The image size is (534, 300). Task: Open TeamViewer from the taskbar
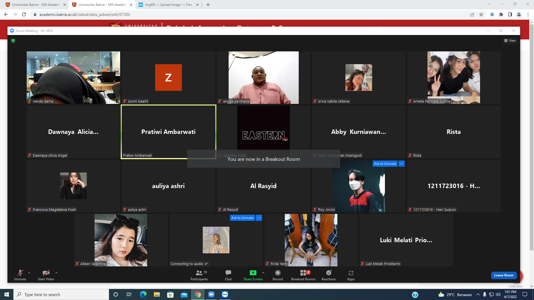point(225,294)
